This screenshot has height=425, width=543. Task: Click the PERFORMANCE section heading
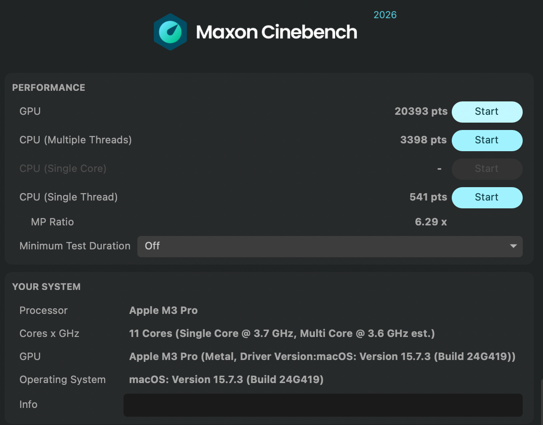[x=48, y=87]
